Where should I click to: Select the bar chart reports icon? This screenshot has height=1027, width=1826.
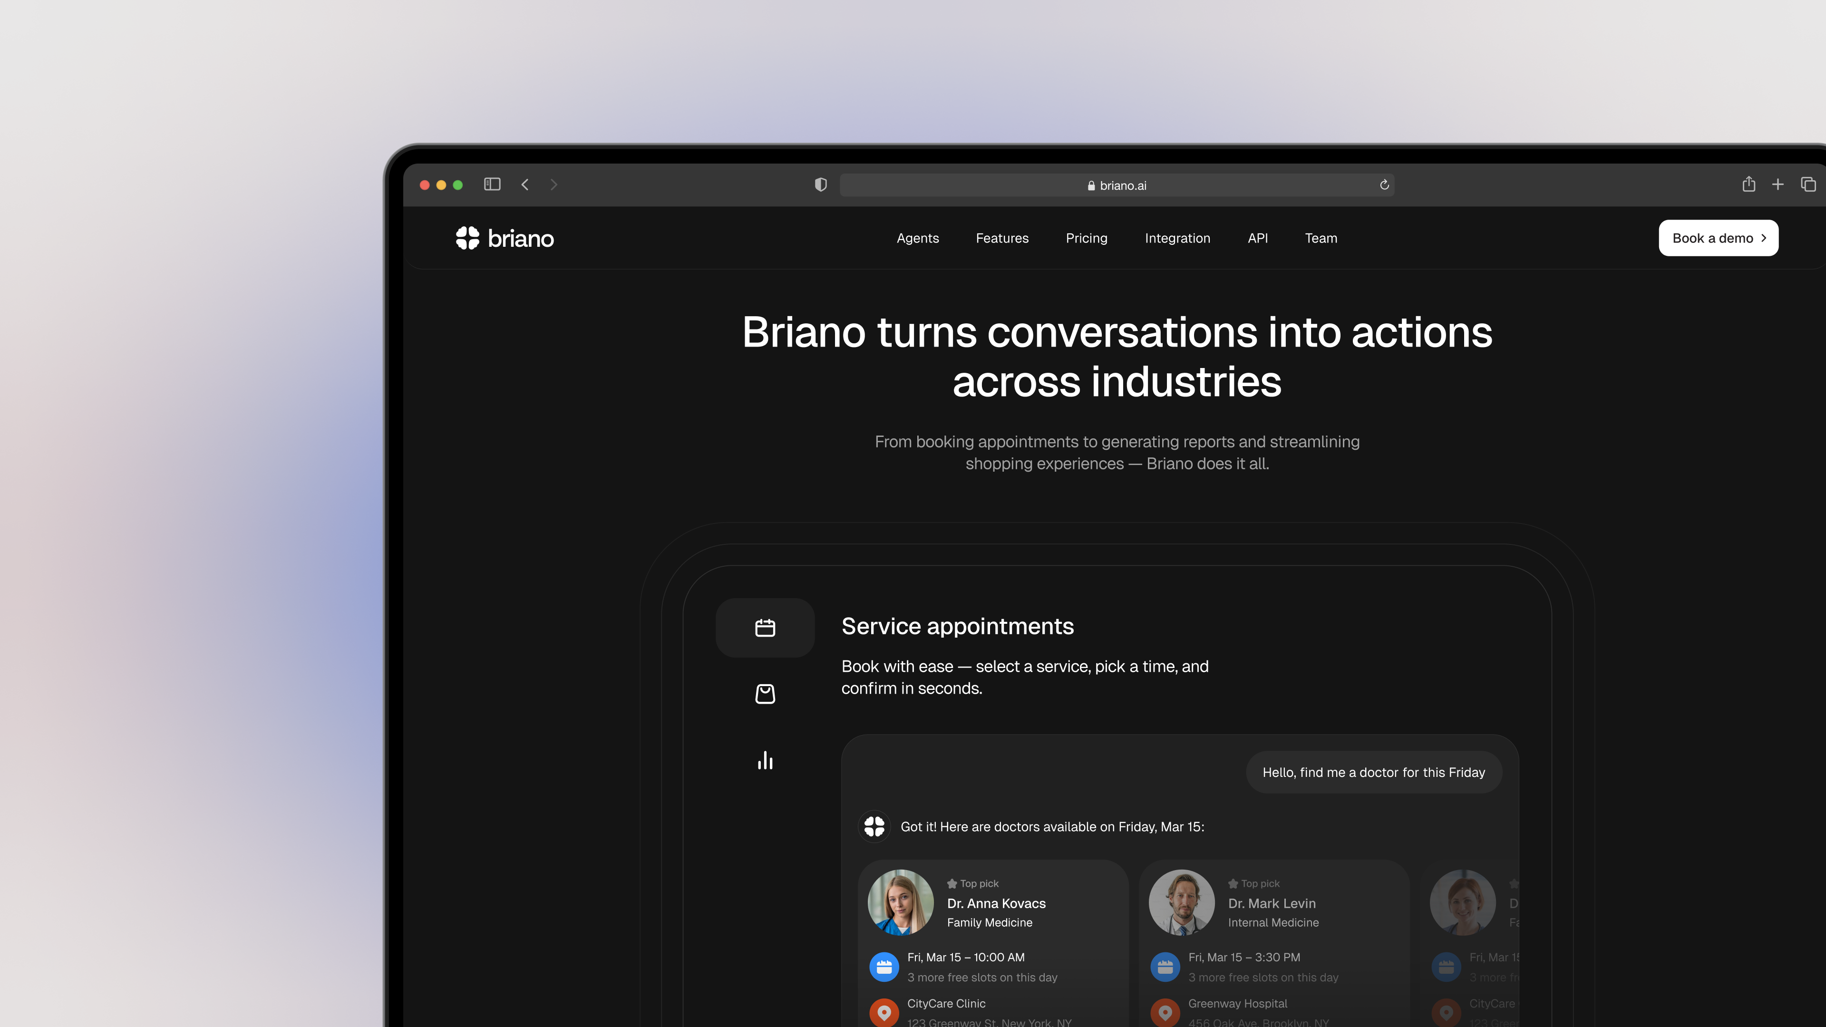tap(765, 760)
